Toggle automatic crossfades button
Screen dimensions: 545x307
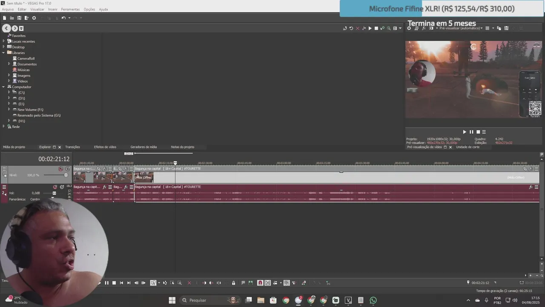(x=267, y=283)
